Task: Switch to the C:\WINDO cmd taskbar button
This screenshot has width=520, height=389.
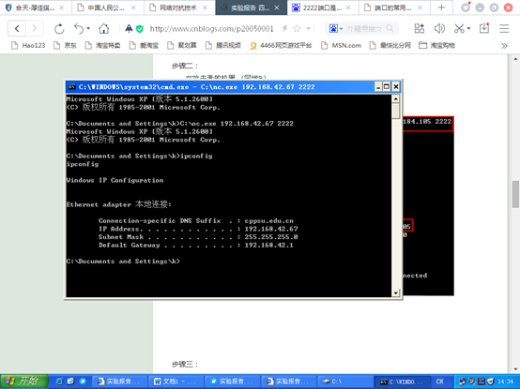Action: click(403, 382)
